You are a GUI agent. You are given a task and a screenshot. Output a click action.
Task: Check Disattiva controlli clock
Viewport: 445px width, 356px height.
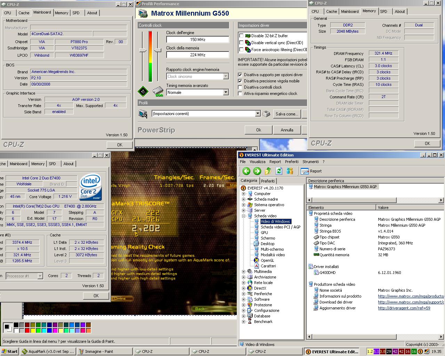coord(240,87)
